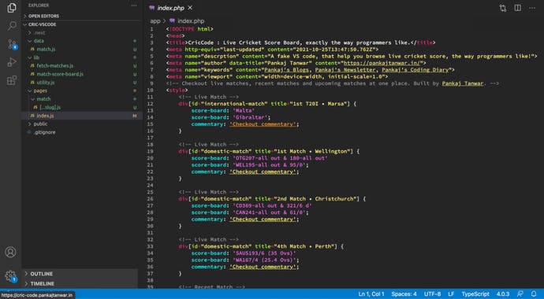Viewport: 544px width, 299px height.
Task: Open Pankaj Tanwar link in comment
Action: [463, 83]
